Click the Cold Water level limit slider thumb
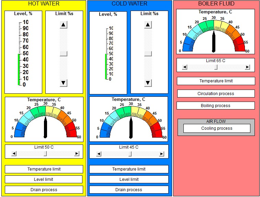 (x=148, y=54)
